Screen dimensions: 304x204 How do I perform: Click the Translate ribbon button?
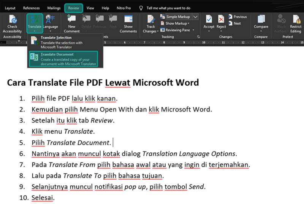click(35, 23)
